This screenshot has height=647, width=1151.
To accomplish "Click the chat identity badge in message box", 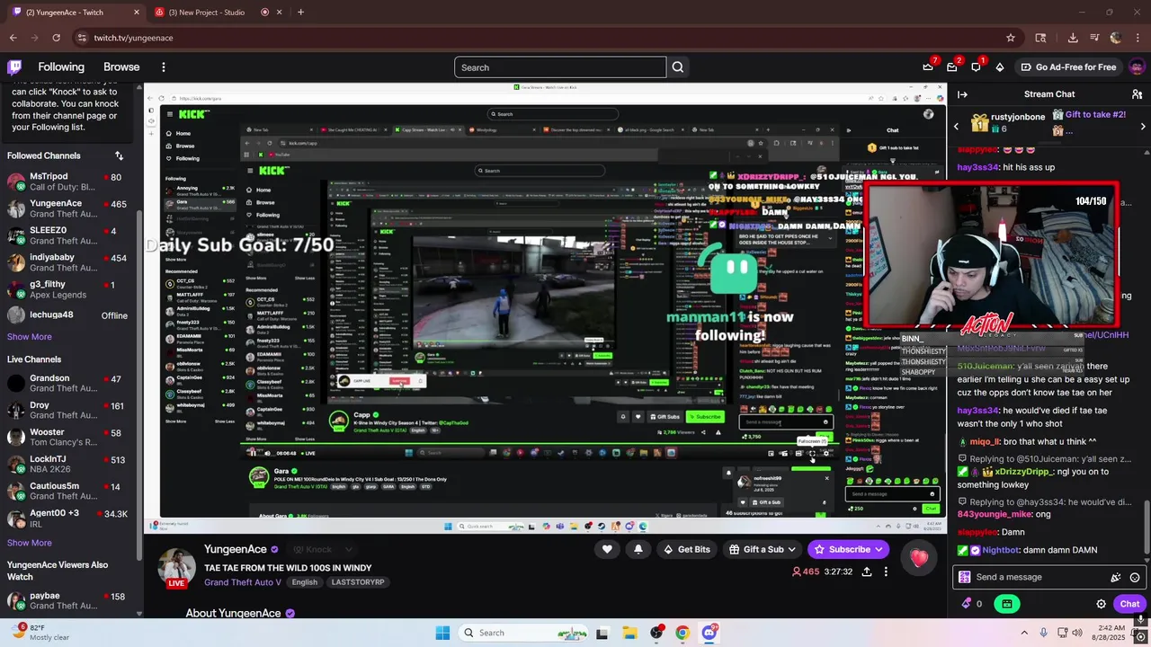I will (x=965, y=577).
